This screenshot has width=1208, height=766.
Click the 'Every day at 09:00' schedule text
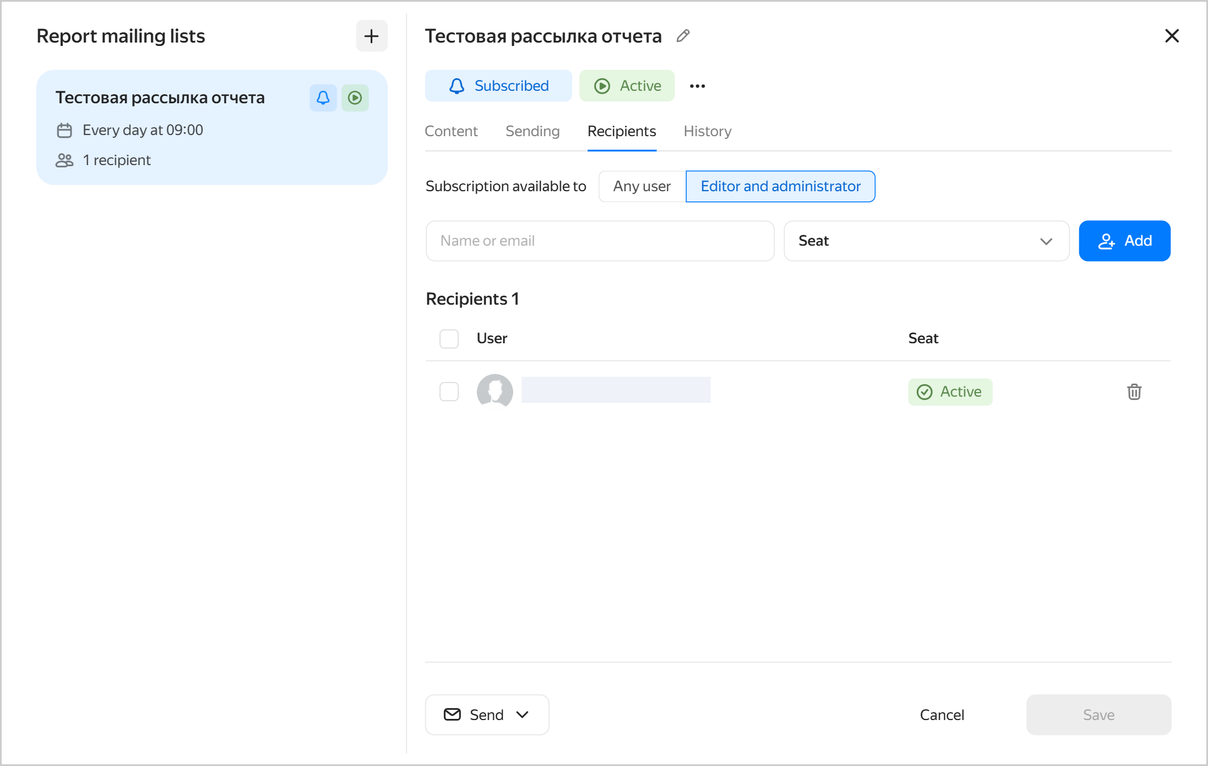(x=143, y=131)
